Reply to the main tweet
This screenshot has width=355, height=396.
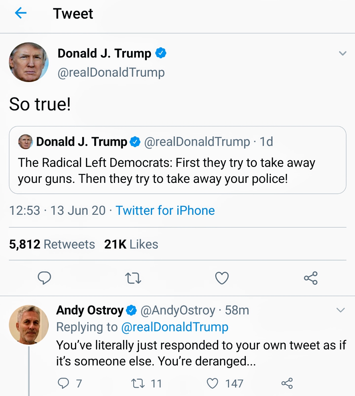pyautogui.click(x=44, y=278)
